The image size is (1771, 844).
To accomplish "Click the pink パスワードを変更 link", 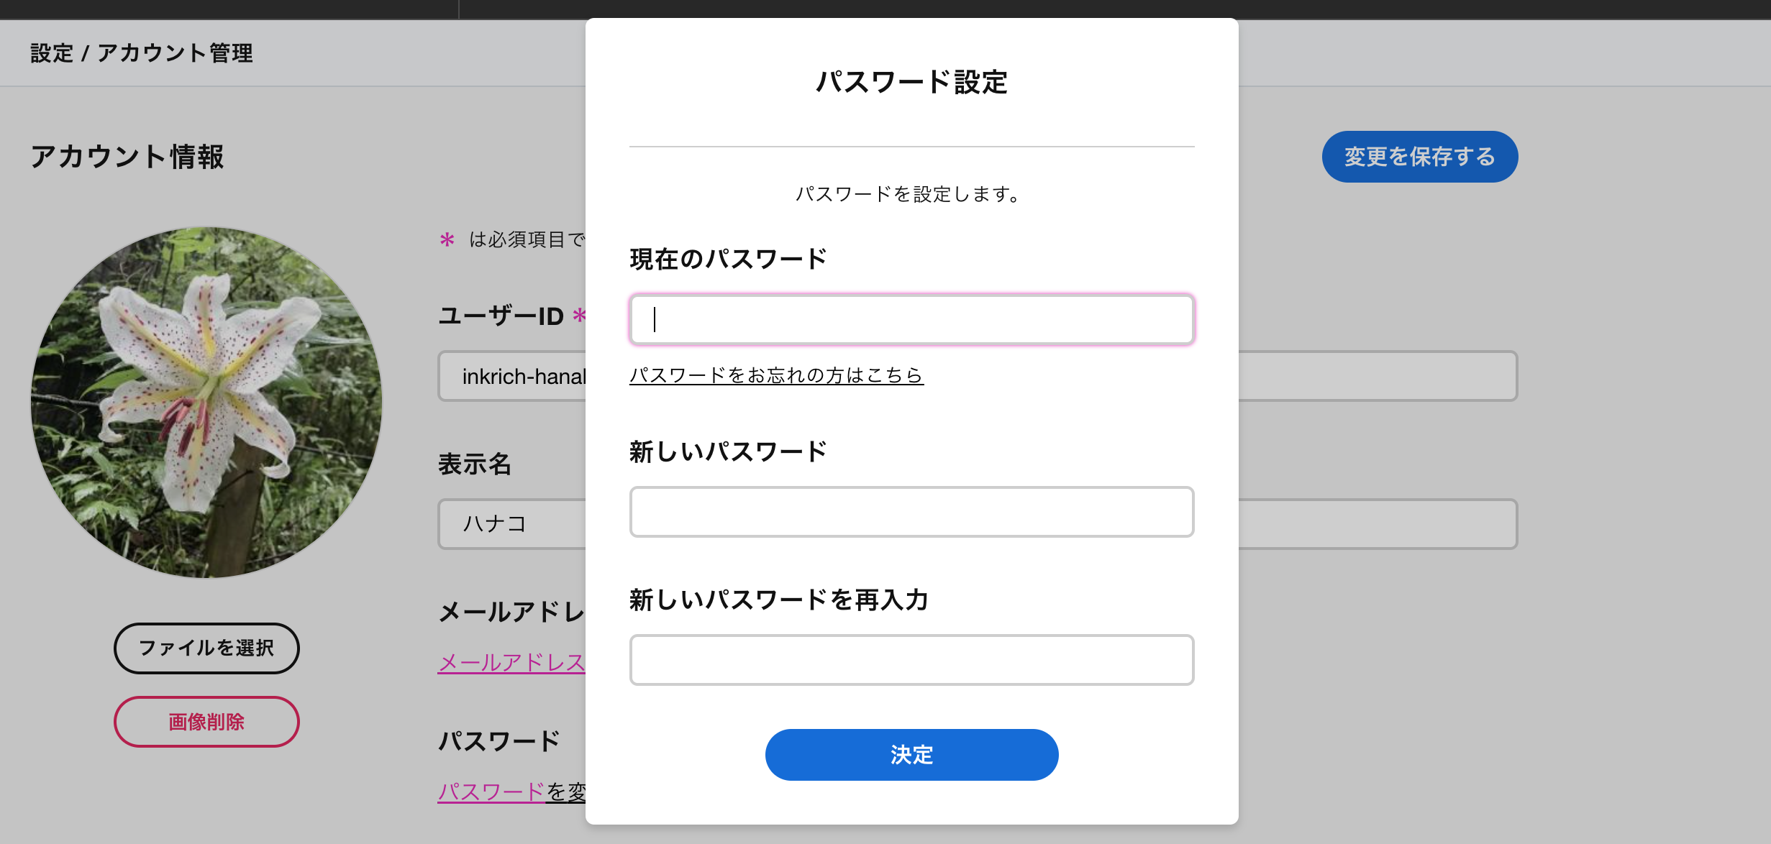I will (x=511, y=792).
